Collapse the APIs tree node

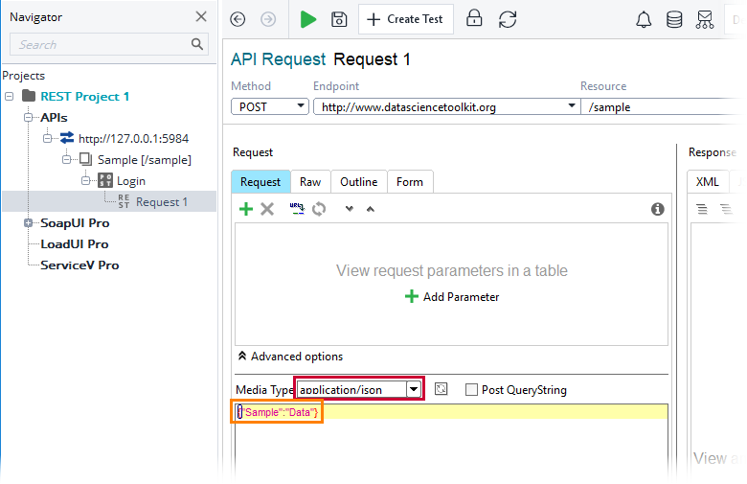[x=28, y=117]
